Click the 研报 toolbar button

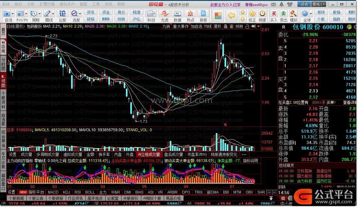(x=91, y=19)
